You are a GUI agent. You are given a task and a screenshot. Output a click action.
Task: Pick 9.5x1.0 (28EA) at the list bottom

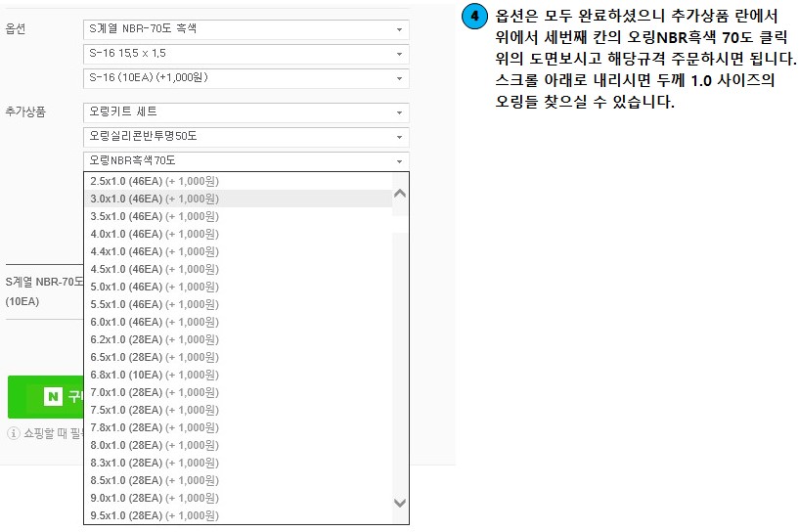click(154, 515)
